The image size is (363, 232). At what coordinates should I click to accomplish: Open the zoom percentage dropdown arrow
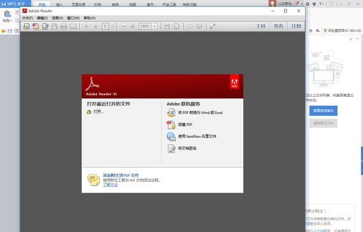[x=154, y=26]
